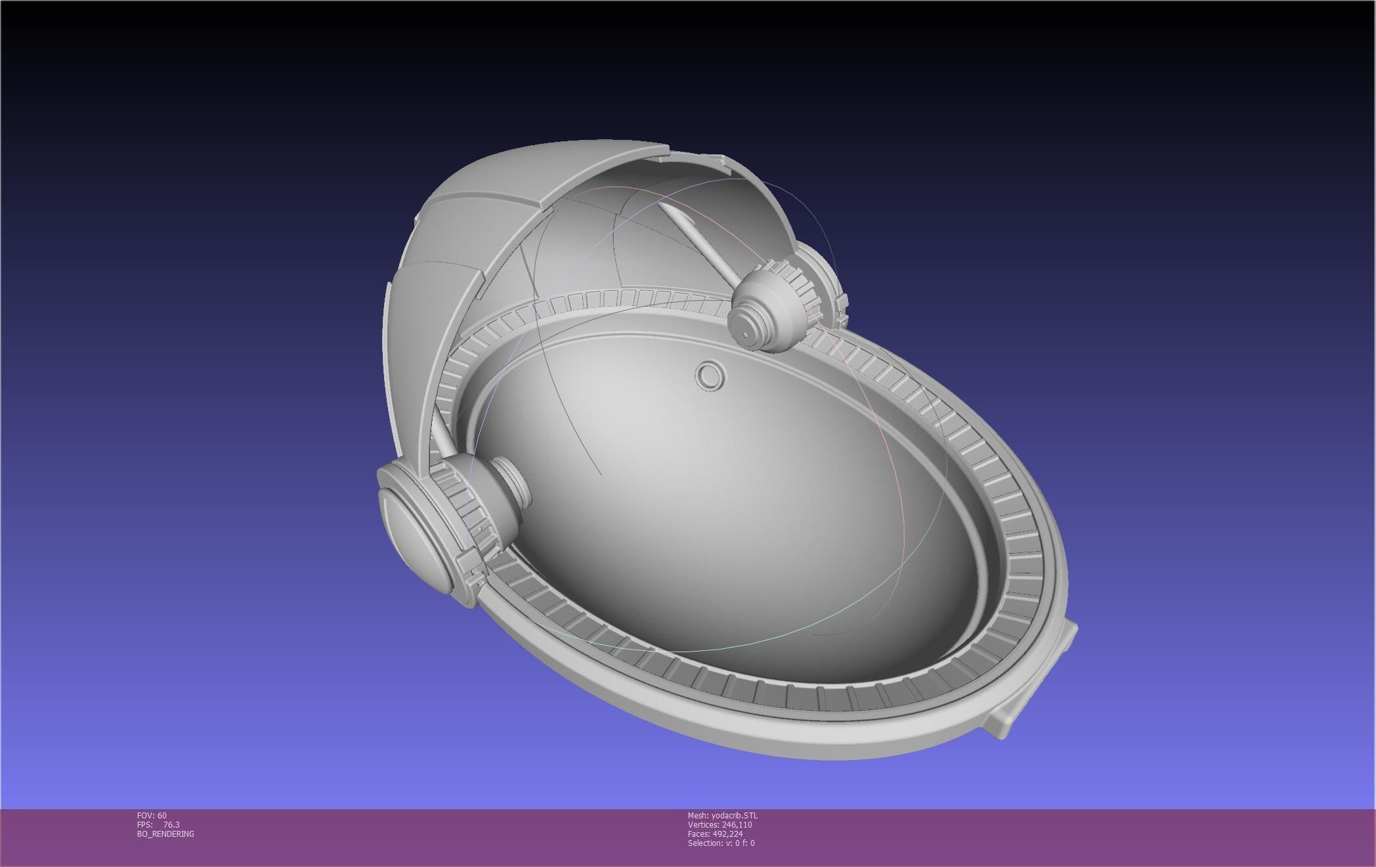
Task: Click the FOV: 60 readout
Action: [152, 815]
